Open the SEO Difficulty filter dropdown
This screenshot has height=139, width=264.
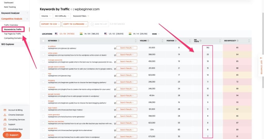pyautogui.click(x=62, y=16)
